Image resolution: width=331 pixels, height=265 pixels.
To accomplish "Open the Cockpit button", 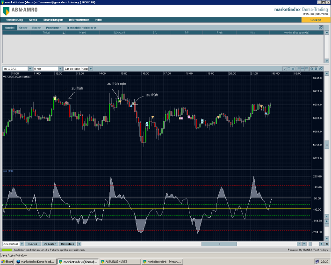I will click(316, 20).
